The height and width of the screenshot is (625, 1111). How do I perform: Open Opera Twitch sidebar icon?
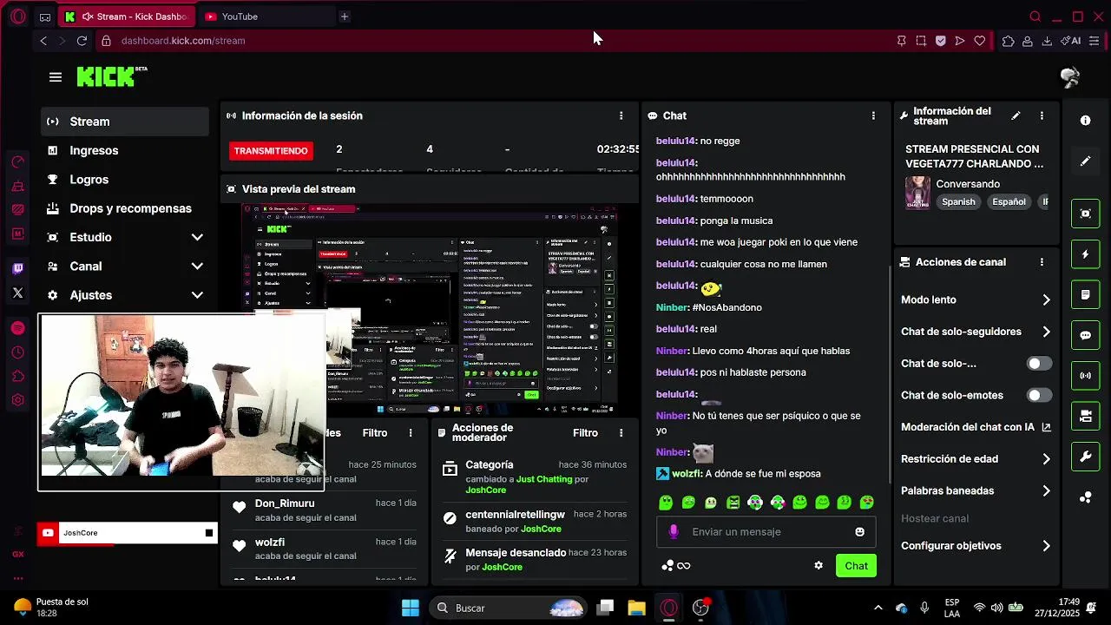17,269
